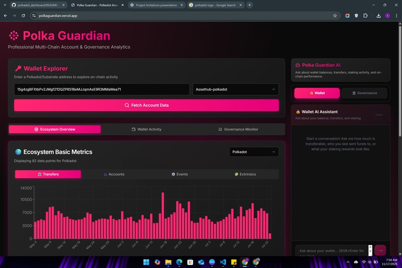Select the Transfers metrics tab

tap(48, 174)
